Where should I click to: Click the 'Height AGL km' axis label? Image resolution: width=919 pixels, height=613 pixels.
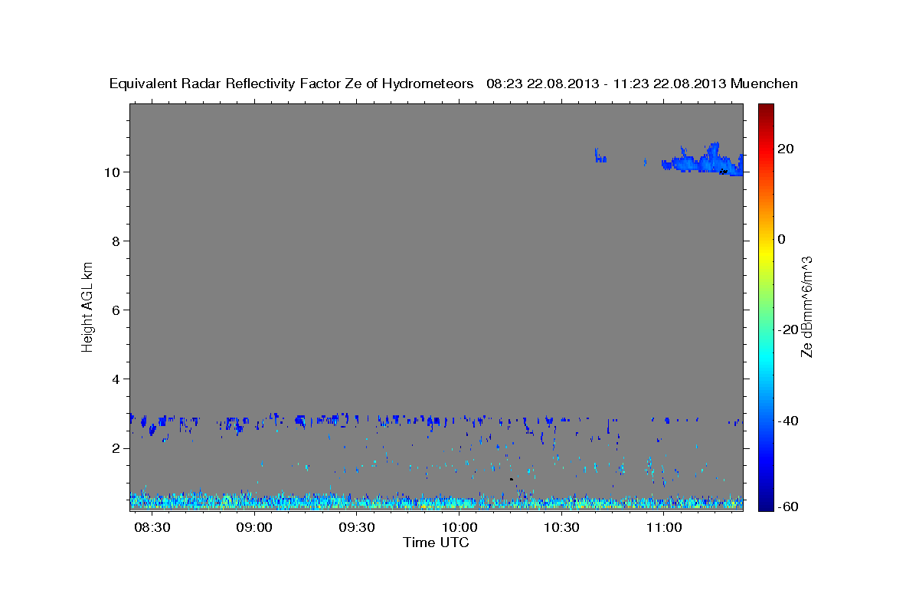(88, 306)
